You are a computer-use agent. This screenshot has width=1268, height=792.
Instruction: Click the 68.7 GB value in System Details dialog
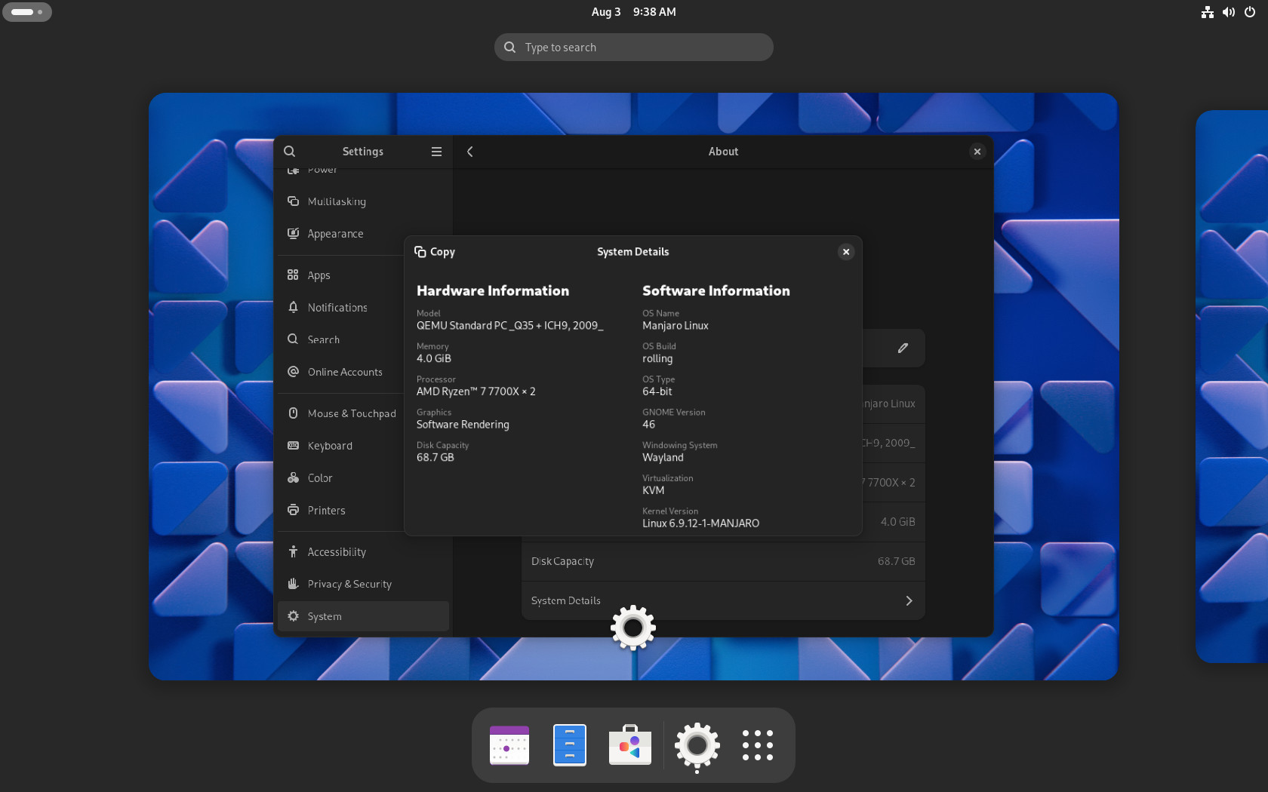coord(435,458)
